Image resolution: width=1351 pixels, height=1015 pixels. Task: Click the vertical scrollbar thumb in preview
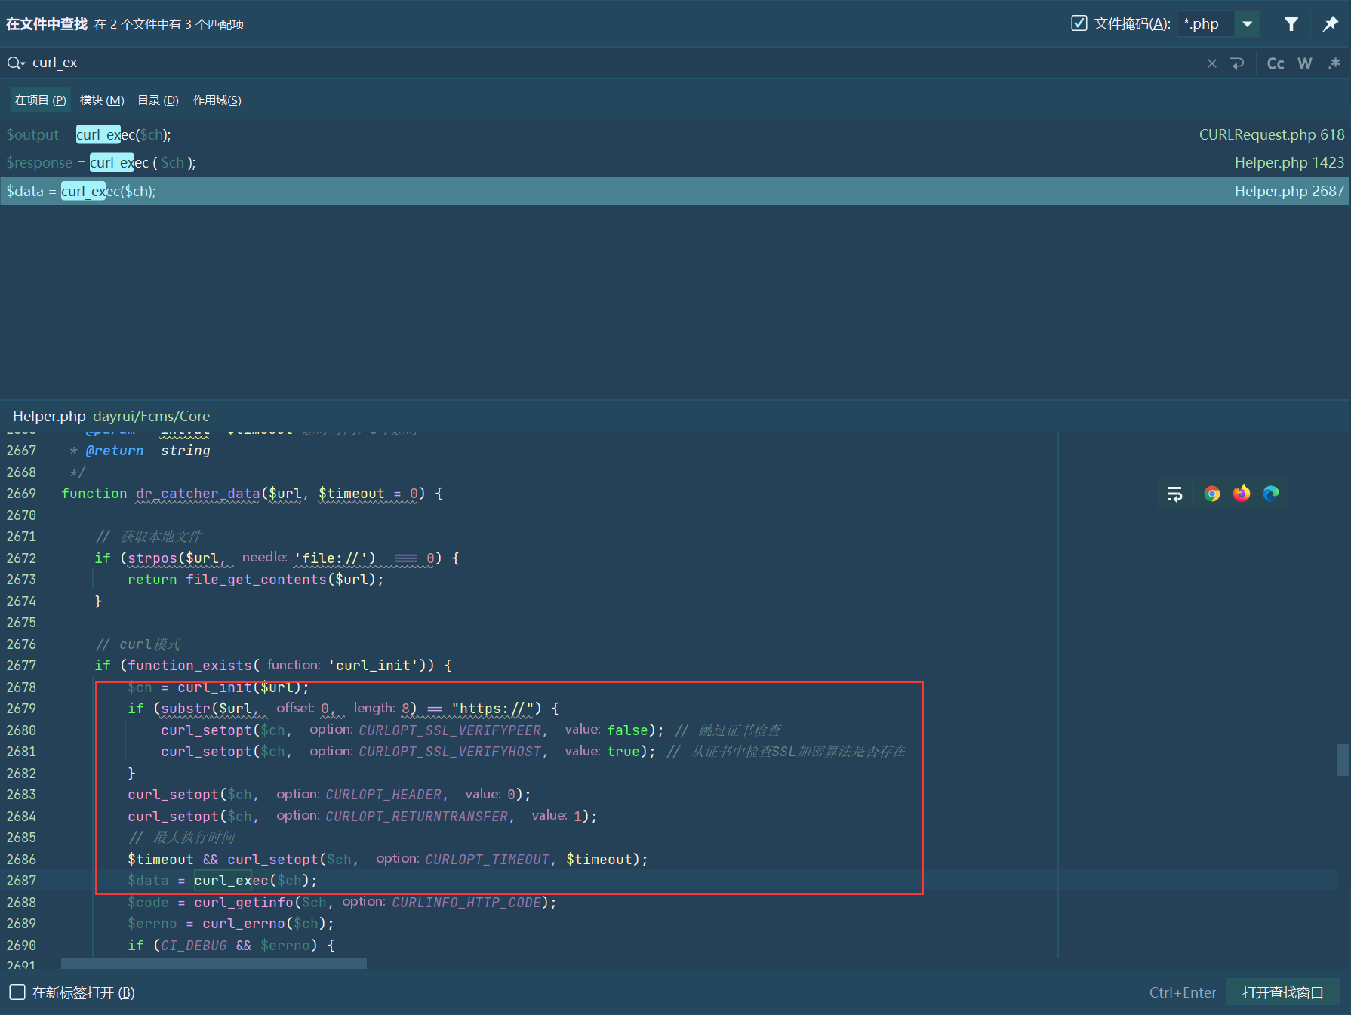point(1343,759)
